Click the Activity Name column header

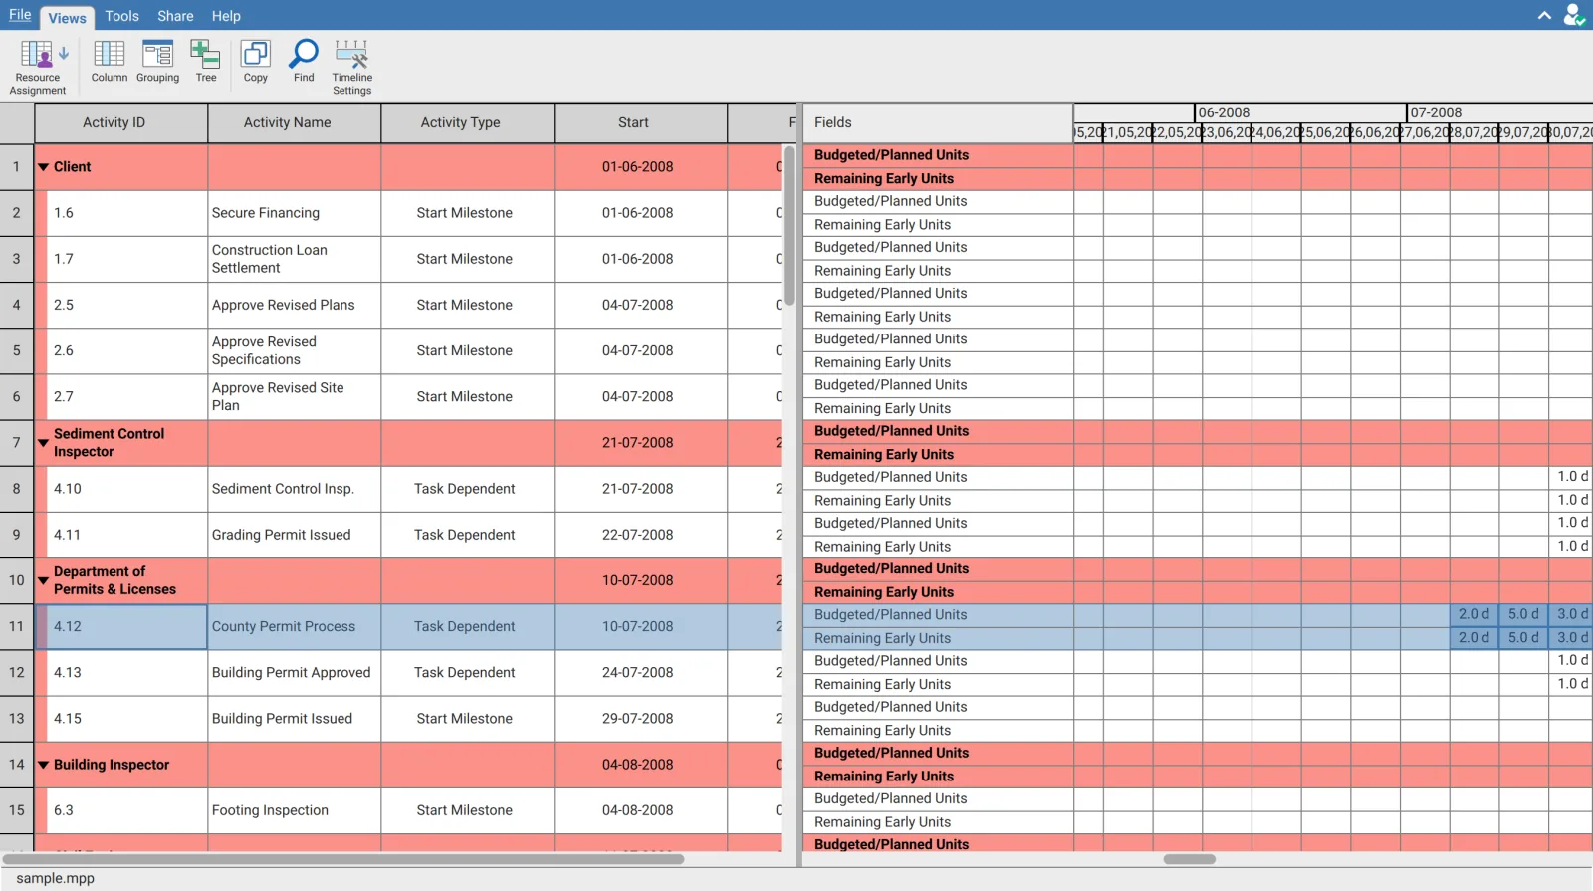click(294, 123)
